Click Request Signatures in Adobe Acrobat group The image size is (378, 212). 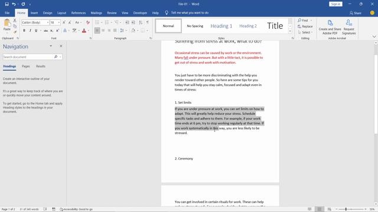pos(349,27)
